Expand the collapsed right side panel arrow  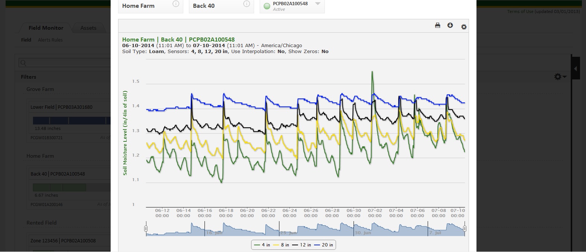point(576,69)
